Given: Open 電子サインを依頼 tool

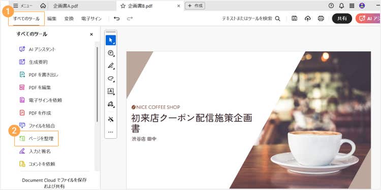Looking at the screenshot, I should (40, 100).
